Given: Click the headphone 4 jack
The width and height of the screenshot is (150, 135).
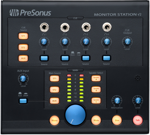Looking at the screenshot, I should coord(107,27).
